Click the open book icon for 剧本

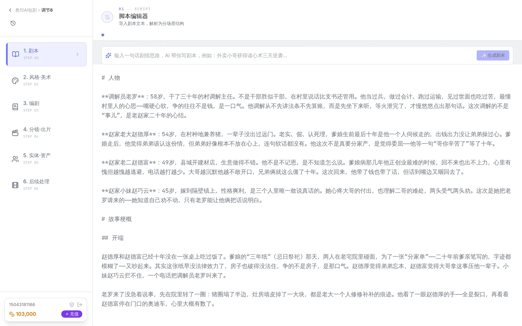[x=16, y=54]
